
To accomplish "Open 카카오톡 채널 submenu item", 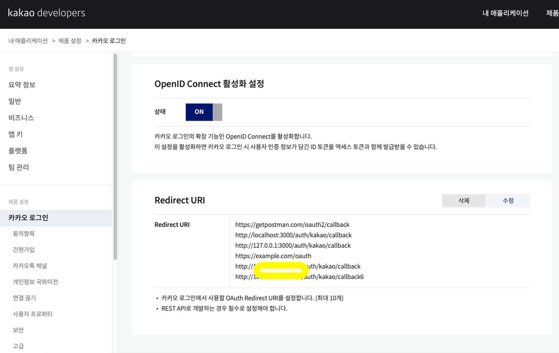I will click(x=30, y=266).
